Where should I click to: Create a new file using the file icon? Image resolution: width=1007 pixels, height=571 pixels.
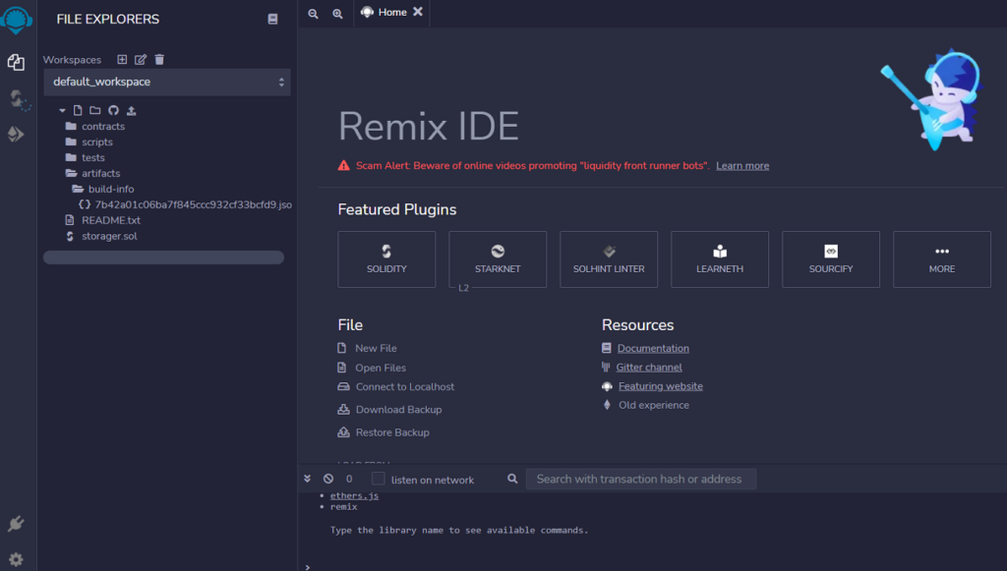[77, 110]
